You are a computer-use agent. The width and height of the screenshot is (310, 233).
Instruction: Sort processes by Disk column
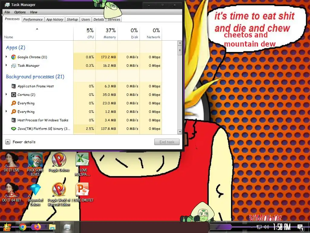coord(129,33)
